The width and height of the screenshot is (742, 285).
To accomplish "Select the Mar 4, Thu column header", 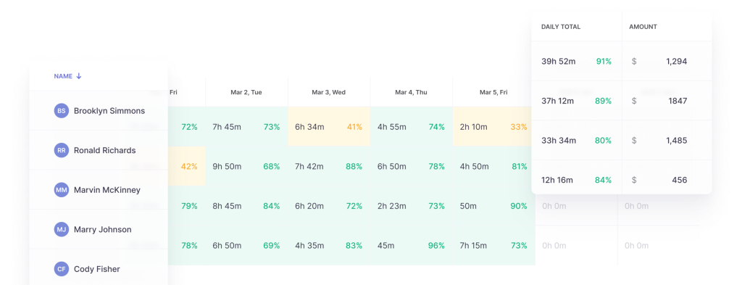I will click(x=412, y=92).
